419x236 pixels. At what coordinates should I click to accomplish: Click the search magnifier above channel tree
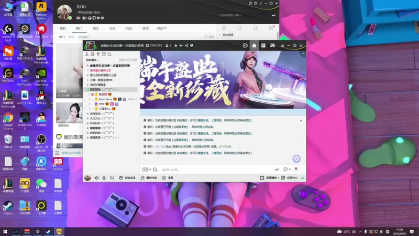click(x=109, y=55)
